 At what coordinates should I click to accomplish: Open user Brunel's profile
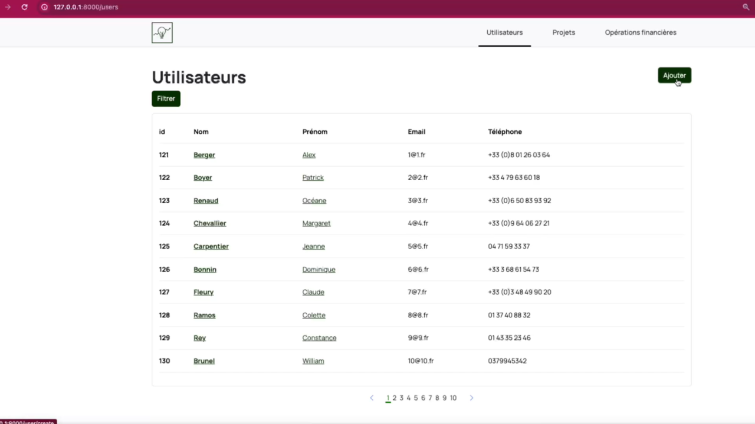click(x=203, y=360)
